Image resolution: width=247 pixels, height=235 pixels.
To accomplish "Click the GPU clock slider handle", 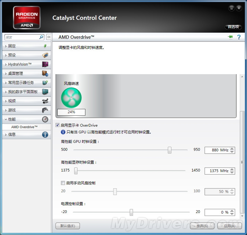I will (x=170, y=150).
